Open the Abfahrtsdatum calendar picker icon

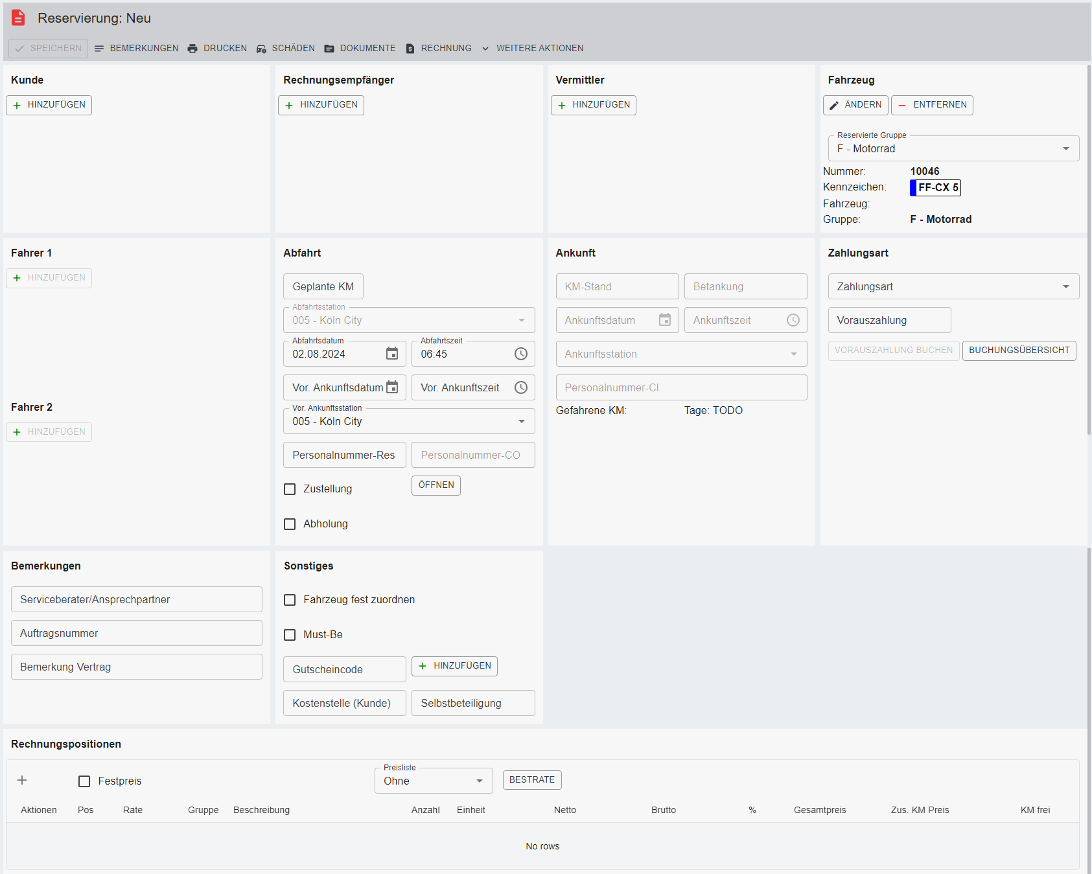tap(392, 354)
